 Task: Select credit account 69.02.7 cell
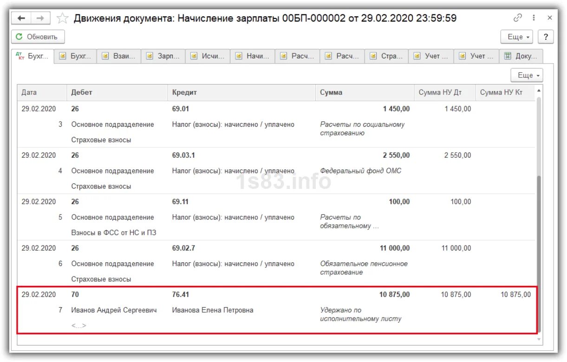coord(183,248)
